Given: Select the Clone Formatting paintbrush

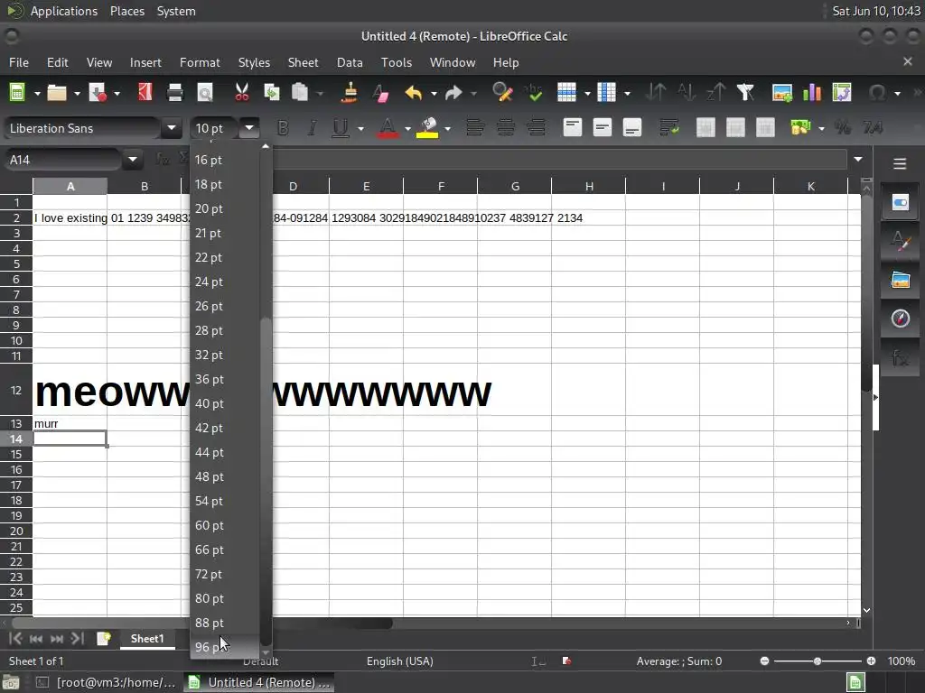Looking at the screenshot, I should coord(350,93).
